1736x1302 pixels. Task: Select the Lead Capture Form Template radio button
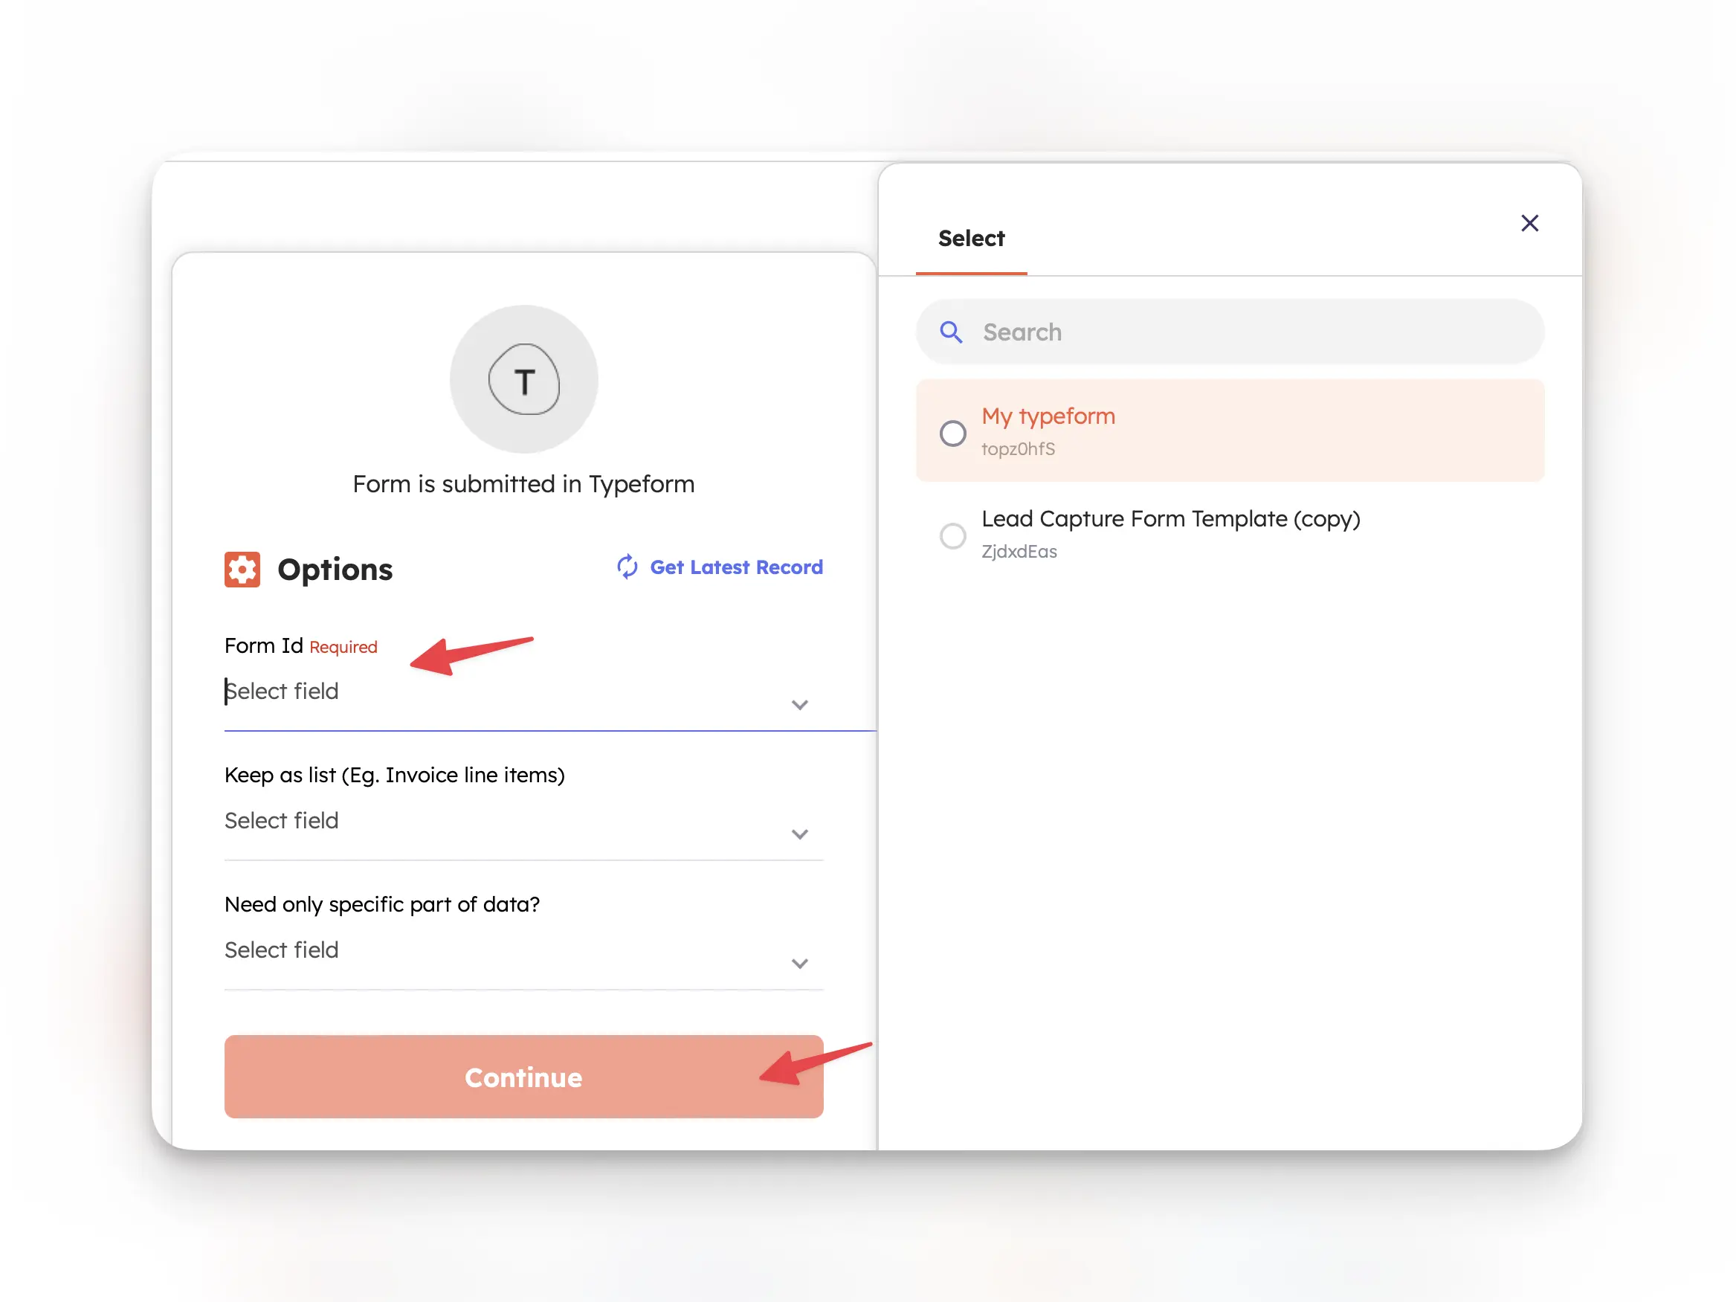(952, 535)
